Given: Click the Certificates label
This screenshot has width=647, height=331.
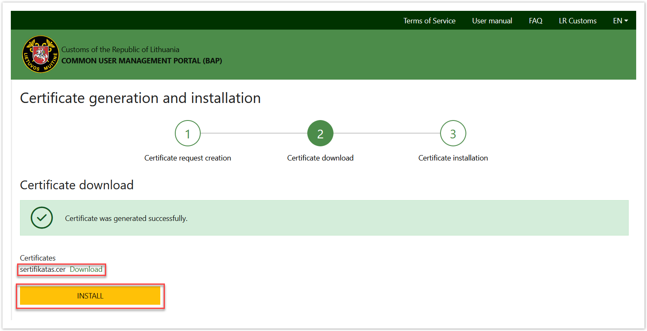Looking at the screenshot, I should tap(37, 258).
